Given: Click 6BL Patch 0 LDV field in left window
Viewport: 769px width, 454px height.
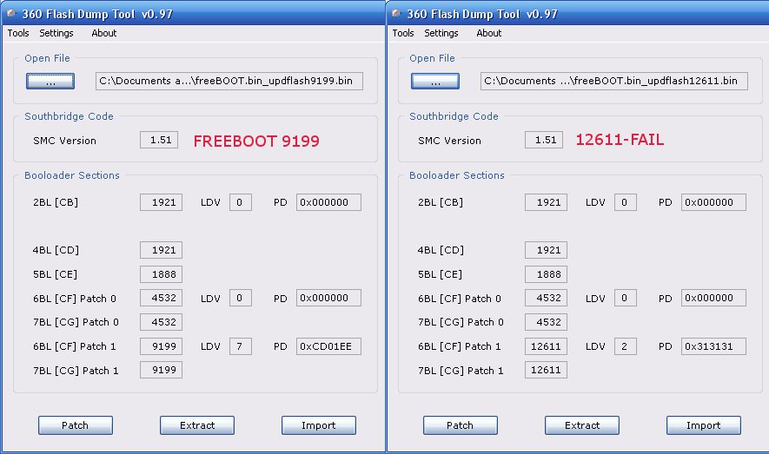Looking at the screenshot, I should click(x=241, y=298).
